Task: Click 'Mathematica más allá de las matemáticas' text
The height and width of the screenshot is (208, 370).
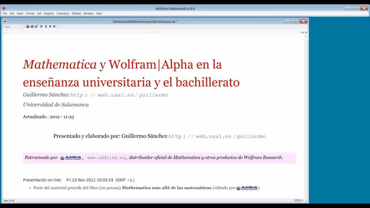Action: click(167, 188)
